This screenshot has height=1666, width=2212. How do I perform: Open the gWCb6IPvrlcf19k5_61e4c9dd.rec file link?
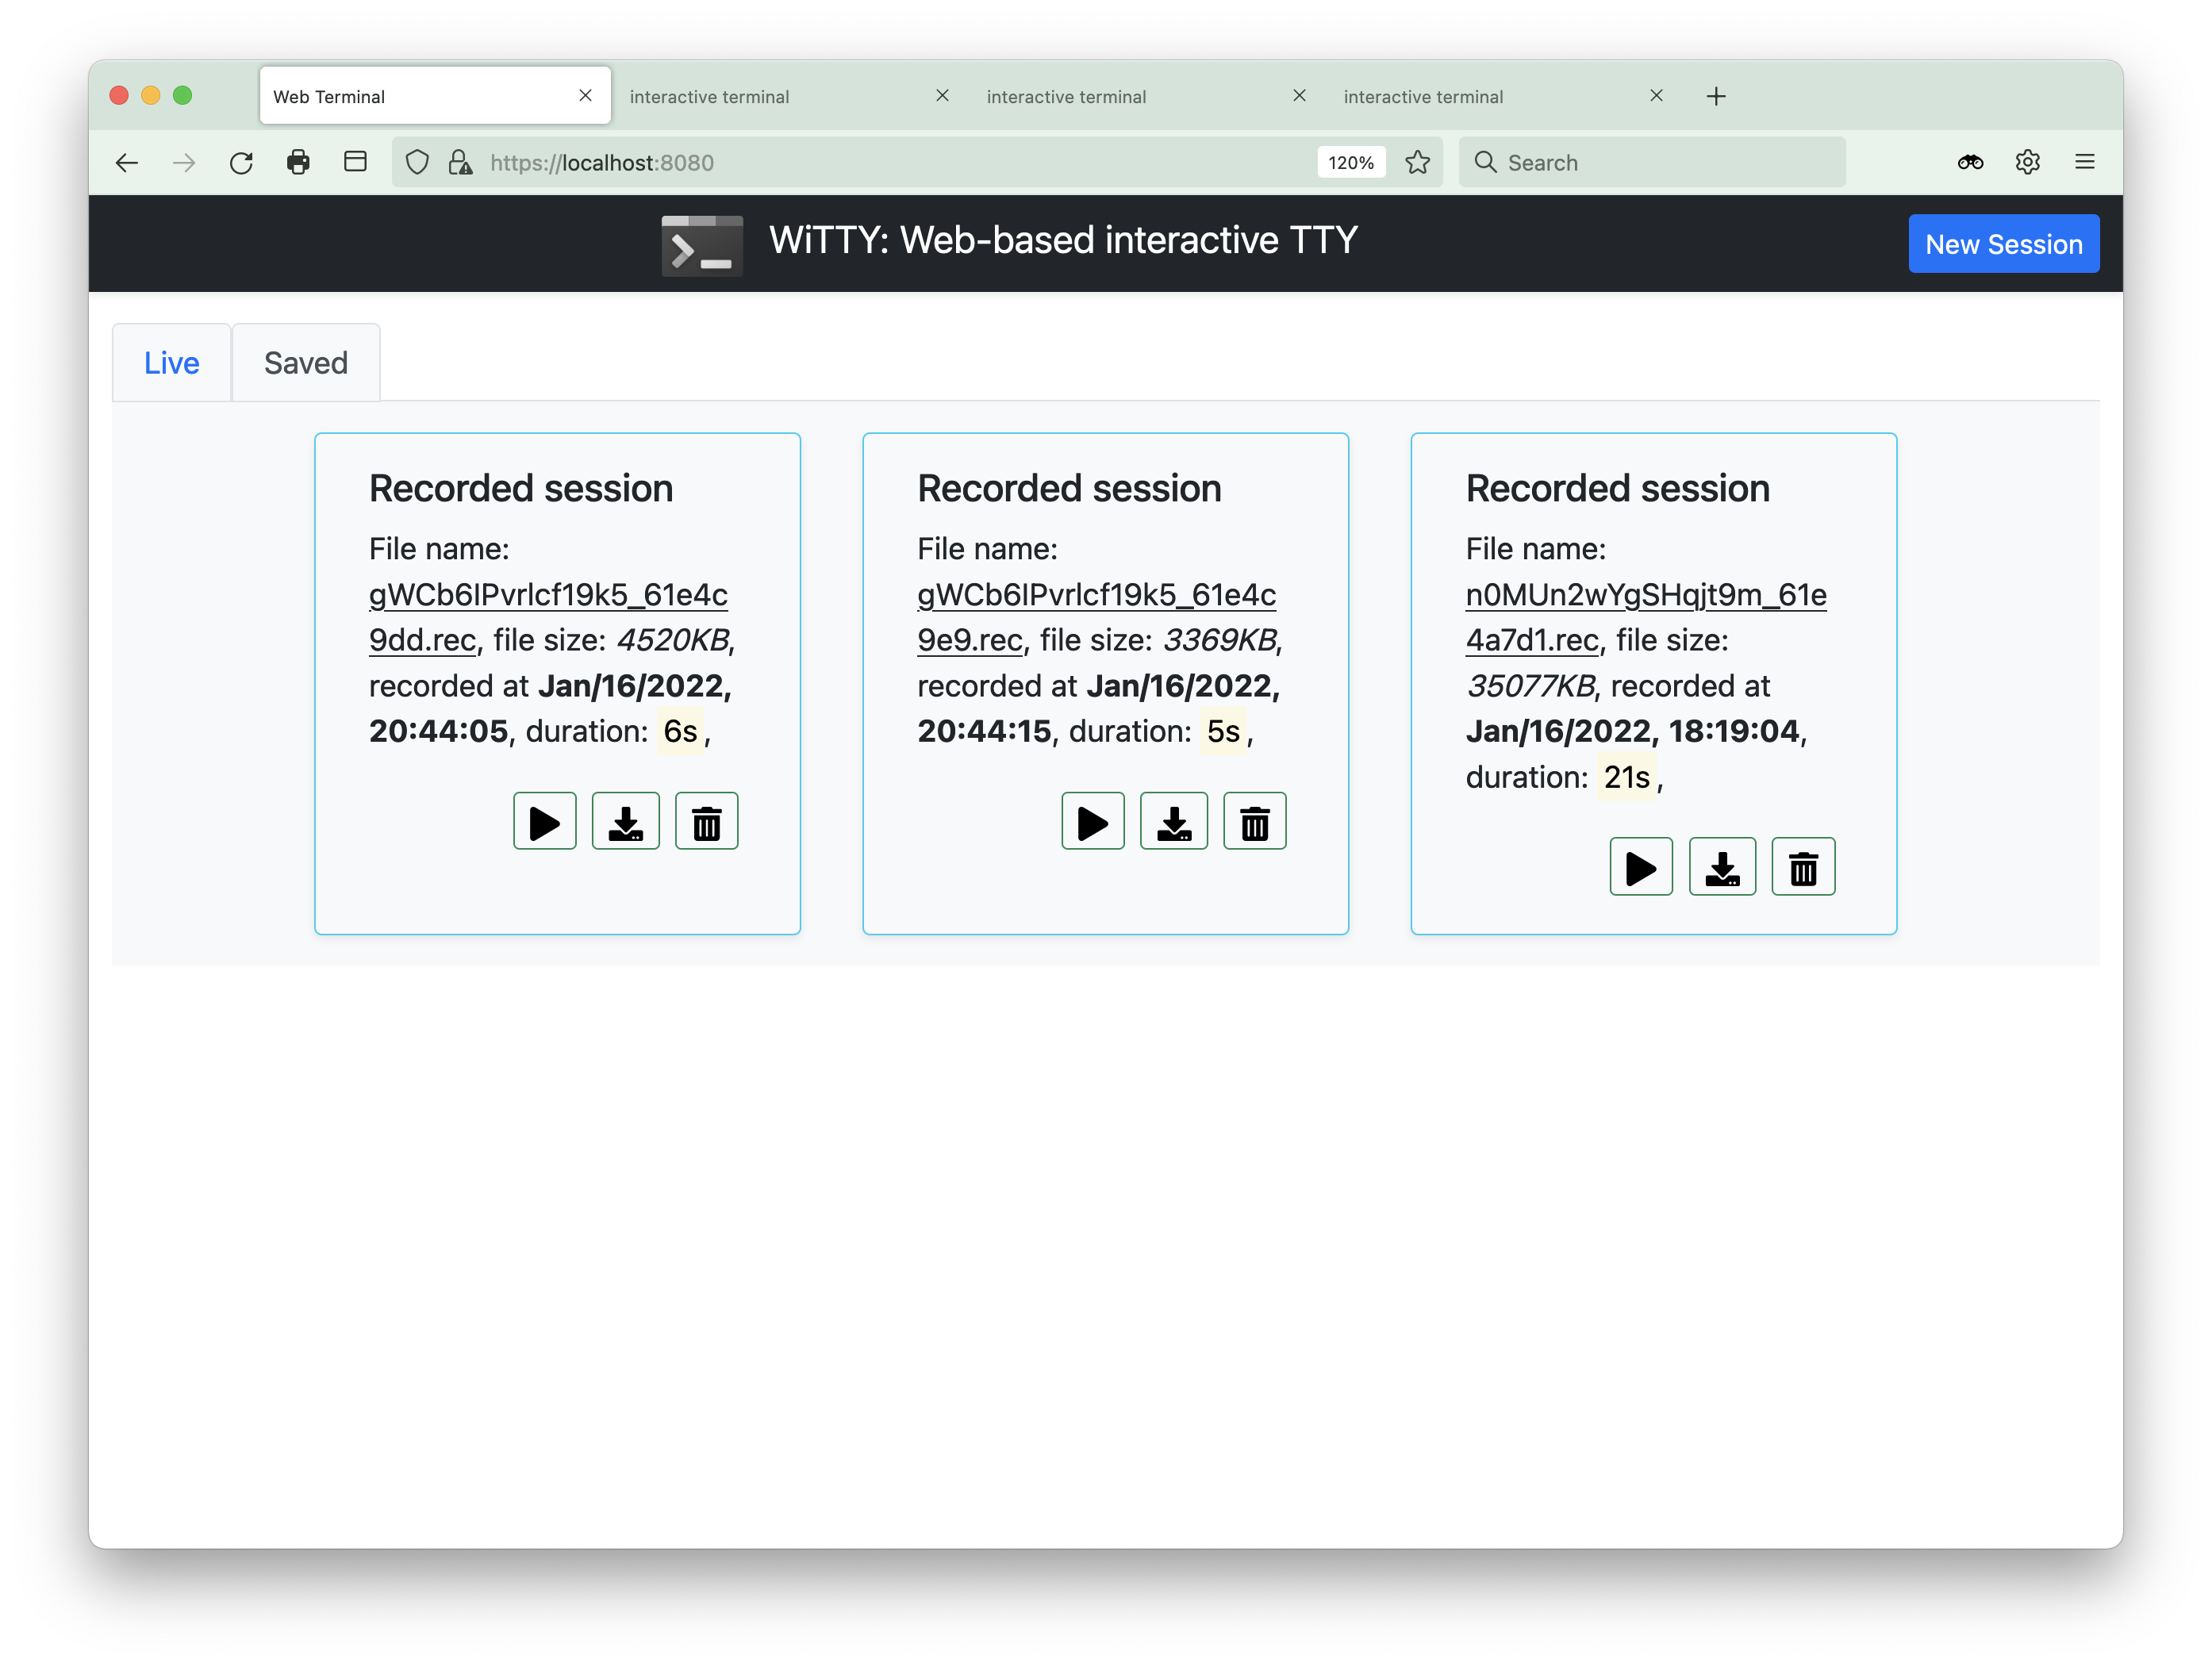pos(547,595)
